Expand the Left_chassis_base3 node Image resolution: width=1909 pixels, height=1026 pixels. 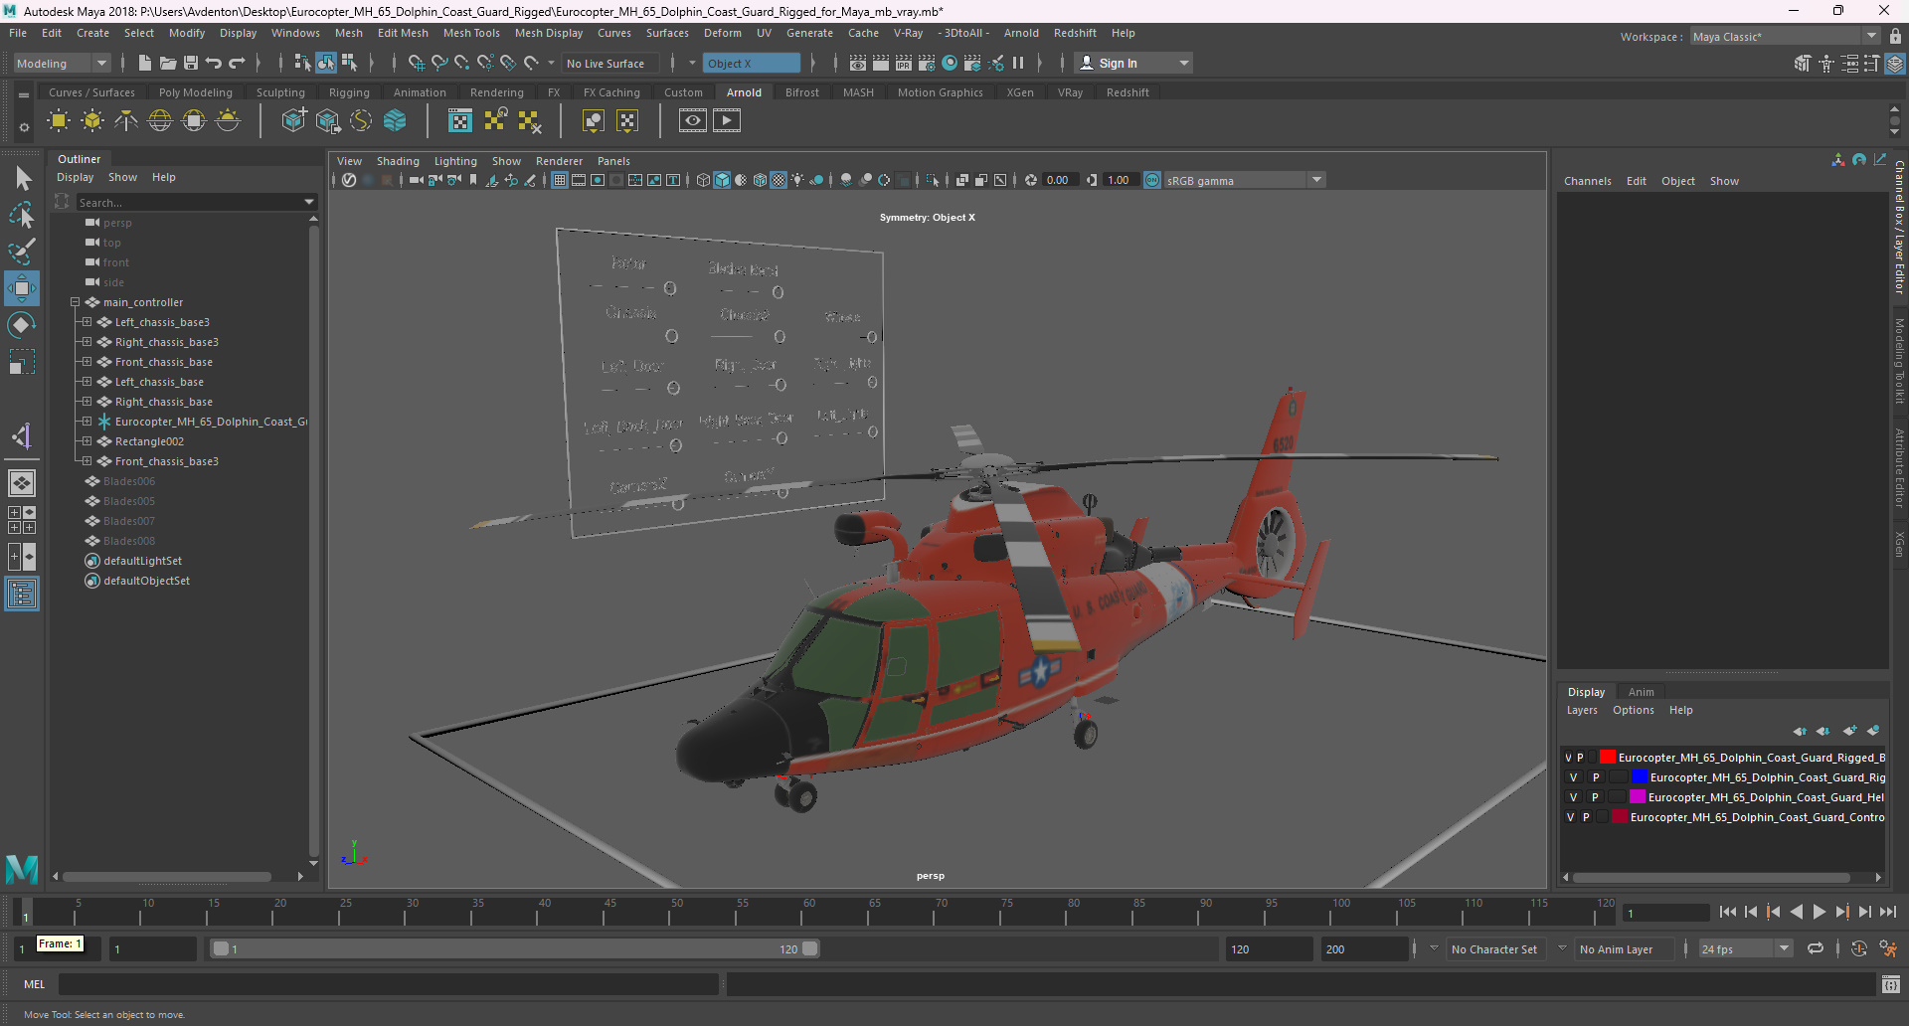pos(87,322)
